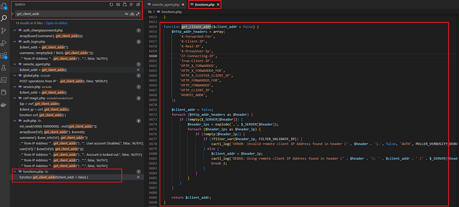
Task: Toggle Use Regular Expression option
Action: [138, 14]
